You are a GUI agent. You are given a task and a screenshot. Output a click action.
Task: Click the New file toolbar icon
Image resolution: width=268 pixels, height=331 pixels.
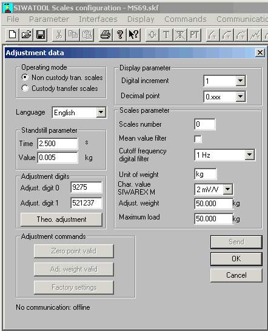pyautogui.click(x=12, y=35)
